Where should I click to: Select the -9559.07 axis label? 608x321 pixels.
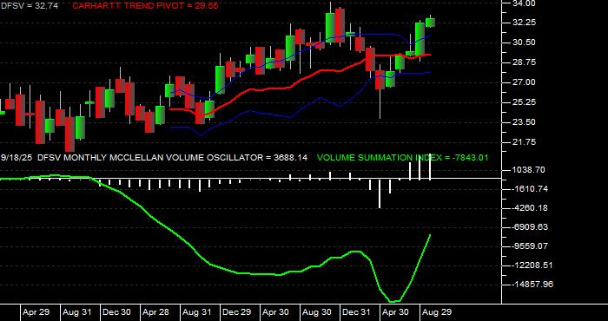tap(530, 246)
